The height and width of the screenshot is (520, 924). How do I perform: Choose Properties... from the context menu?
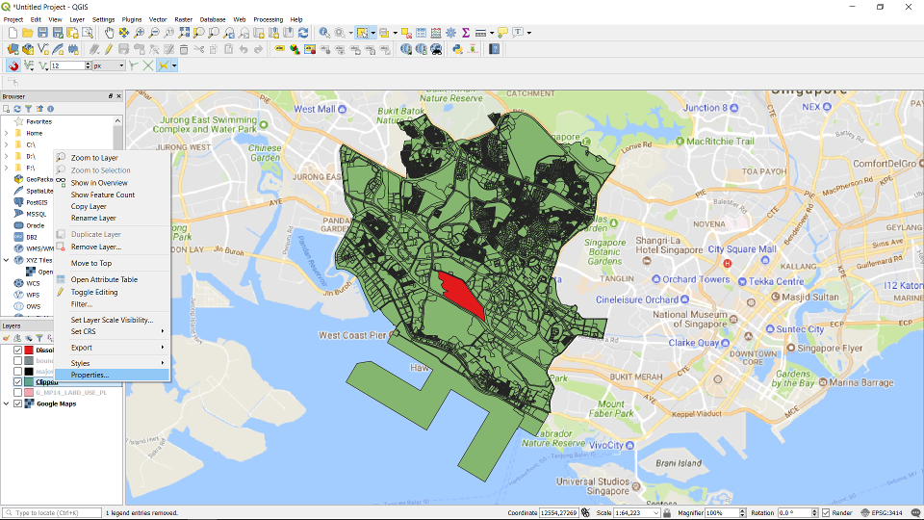tap(90, 375)
